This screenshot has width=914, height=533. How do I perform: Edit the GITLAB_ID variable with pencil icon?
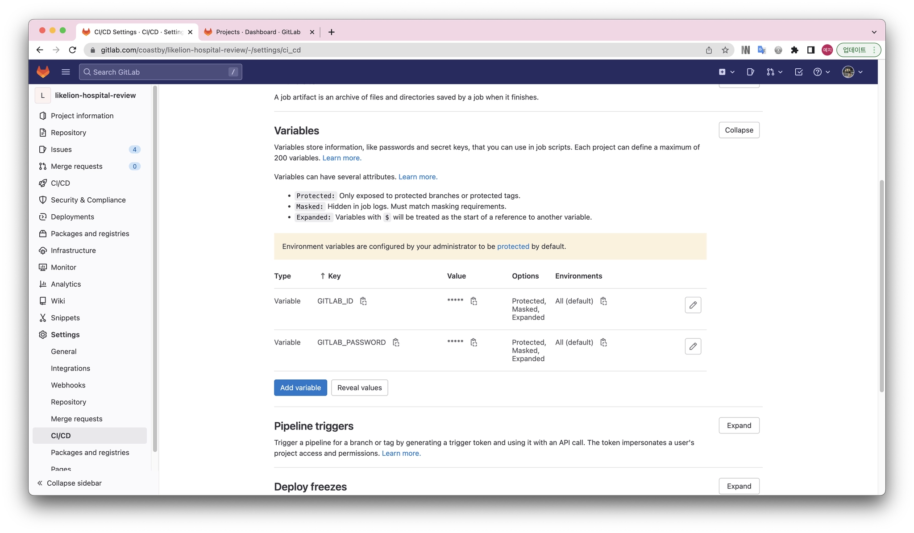click(x=693, y=305)
